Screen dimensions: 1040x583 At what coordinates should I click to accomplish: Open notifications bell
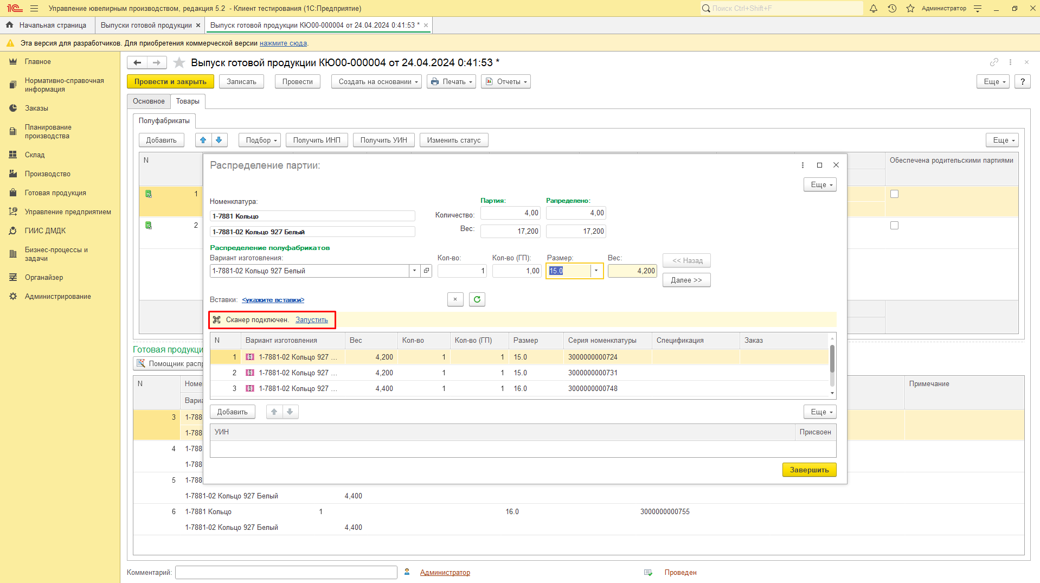tap(874, 8)
